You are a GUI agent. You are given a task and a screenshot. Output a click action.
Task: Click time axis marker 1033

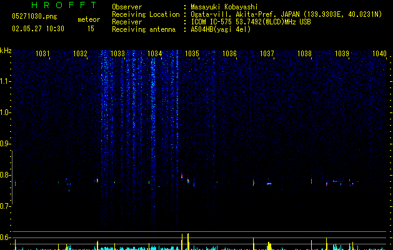117,54
